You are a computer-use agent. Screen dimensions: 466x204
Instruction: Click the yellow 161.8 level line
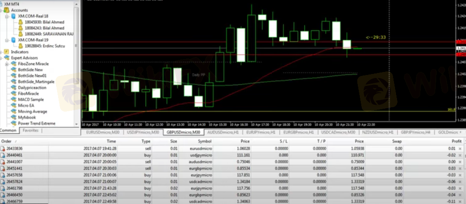tap(267, 112)
